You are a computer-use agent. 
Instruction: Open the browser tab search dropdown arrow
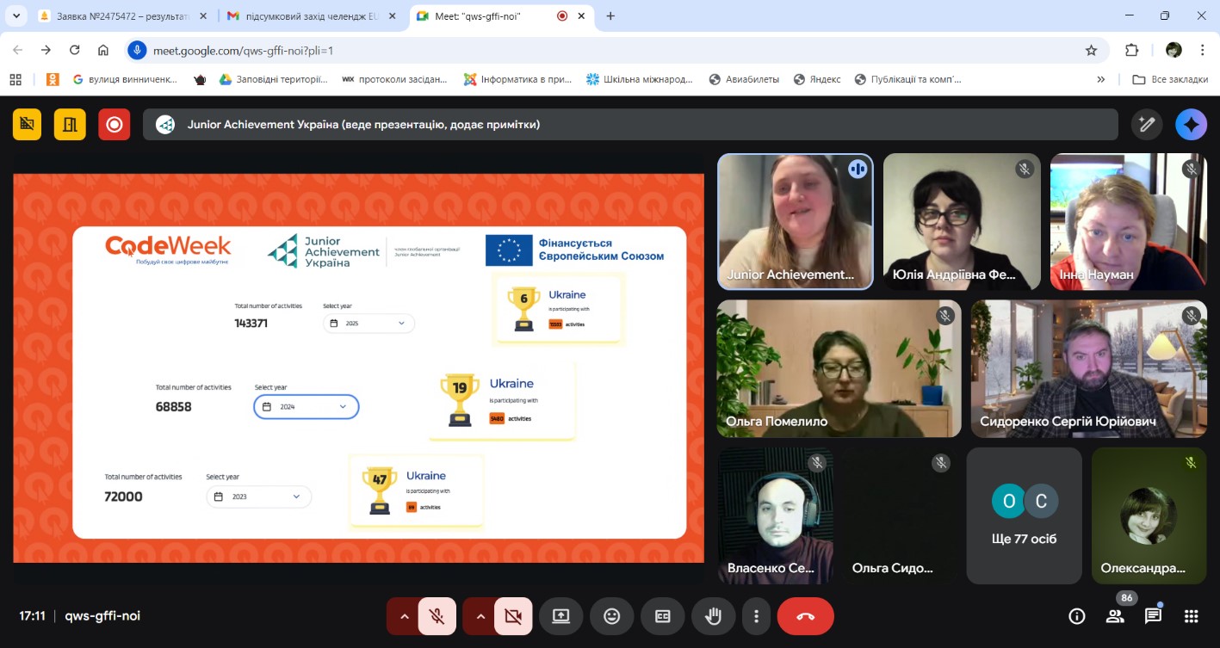pyautogui.click(x=15, y=15)
